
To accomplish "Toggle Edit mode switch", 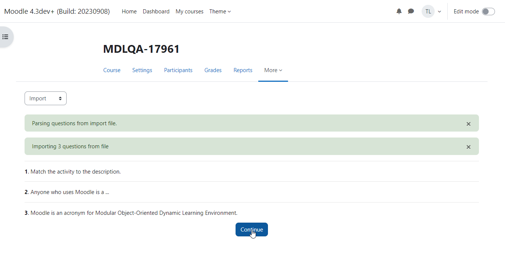I will pyautogui.click(x=488, y=12).
